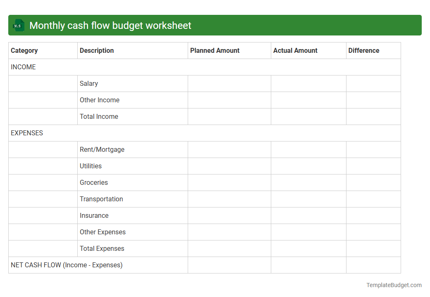The width and height of the screenshot is (430, 297).
Task: Select the Category column header
Action: pyautogui.click(x=24, y=50)
